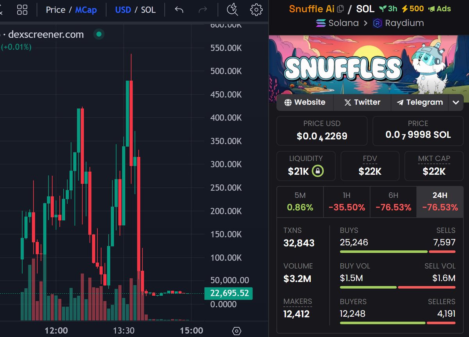Click the Solana chain logo
Screen dimensions: 469x337
click(x=320, y=23)
